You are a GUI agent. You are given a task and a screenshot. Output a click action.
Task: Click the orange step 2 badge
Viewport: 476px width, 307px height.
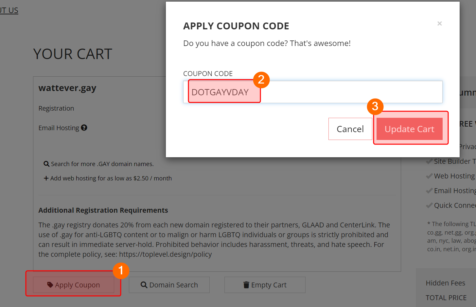coord(261,80)
